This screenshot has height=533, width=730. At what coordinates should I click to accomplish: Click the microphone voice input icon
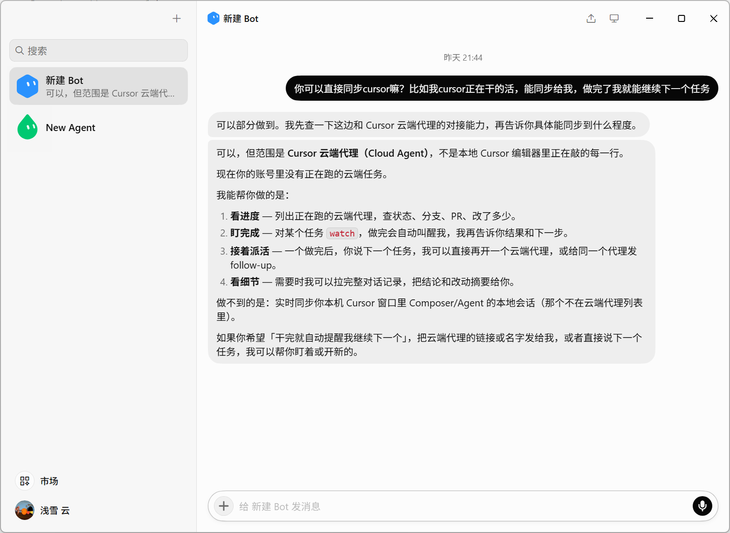(x=702, y=506)
